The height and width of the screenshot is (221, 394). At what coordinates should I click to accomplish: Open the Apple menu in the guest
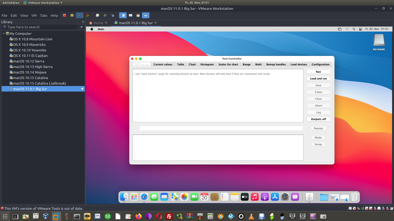(91, 29)
